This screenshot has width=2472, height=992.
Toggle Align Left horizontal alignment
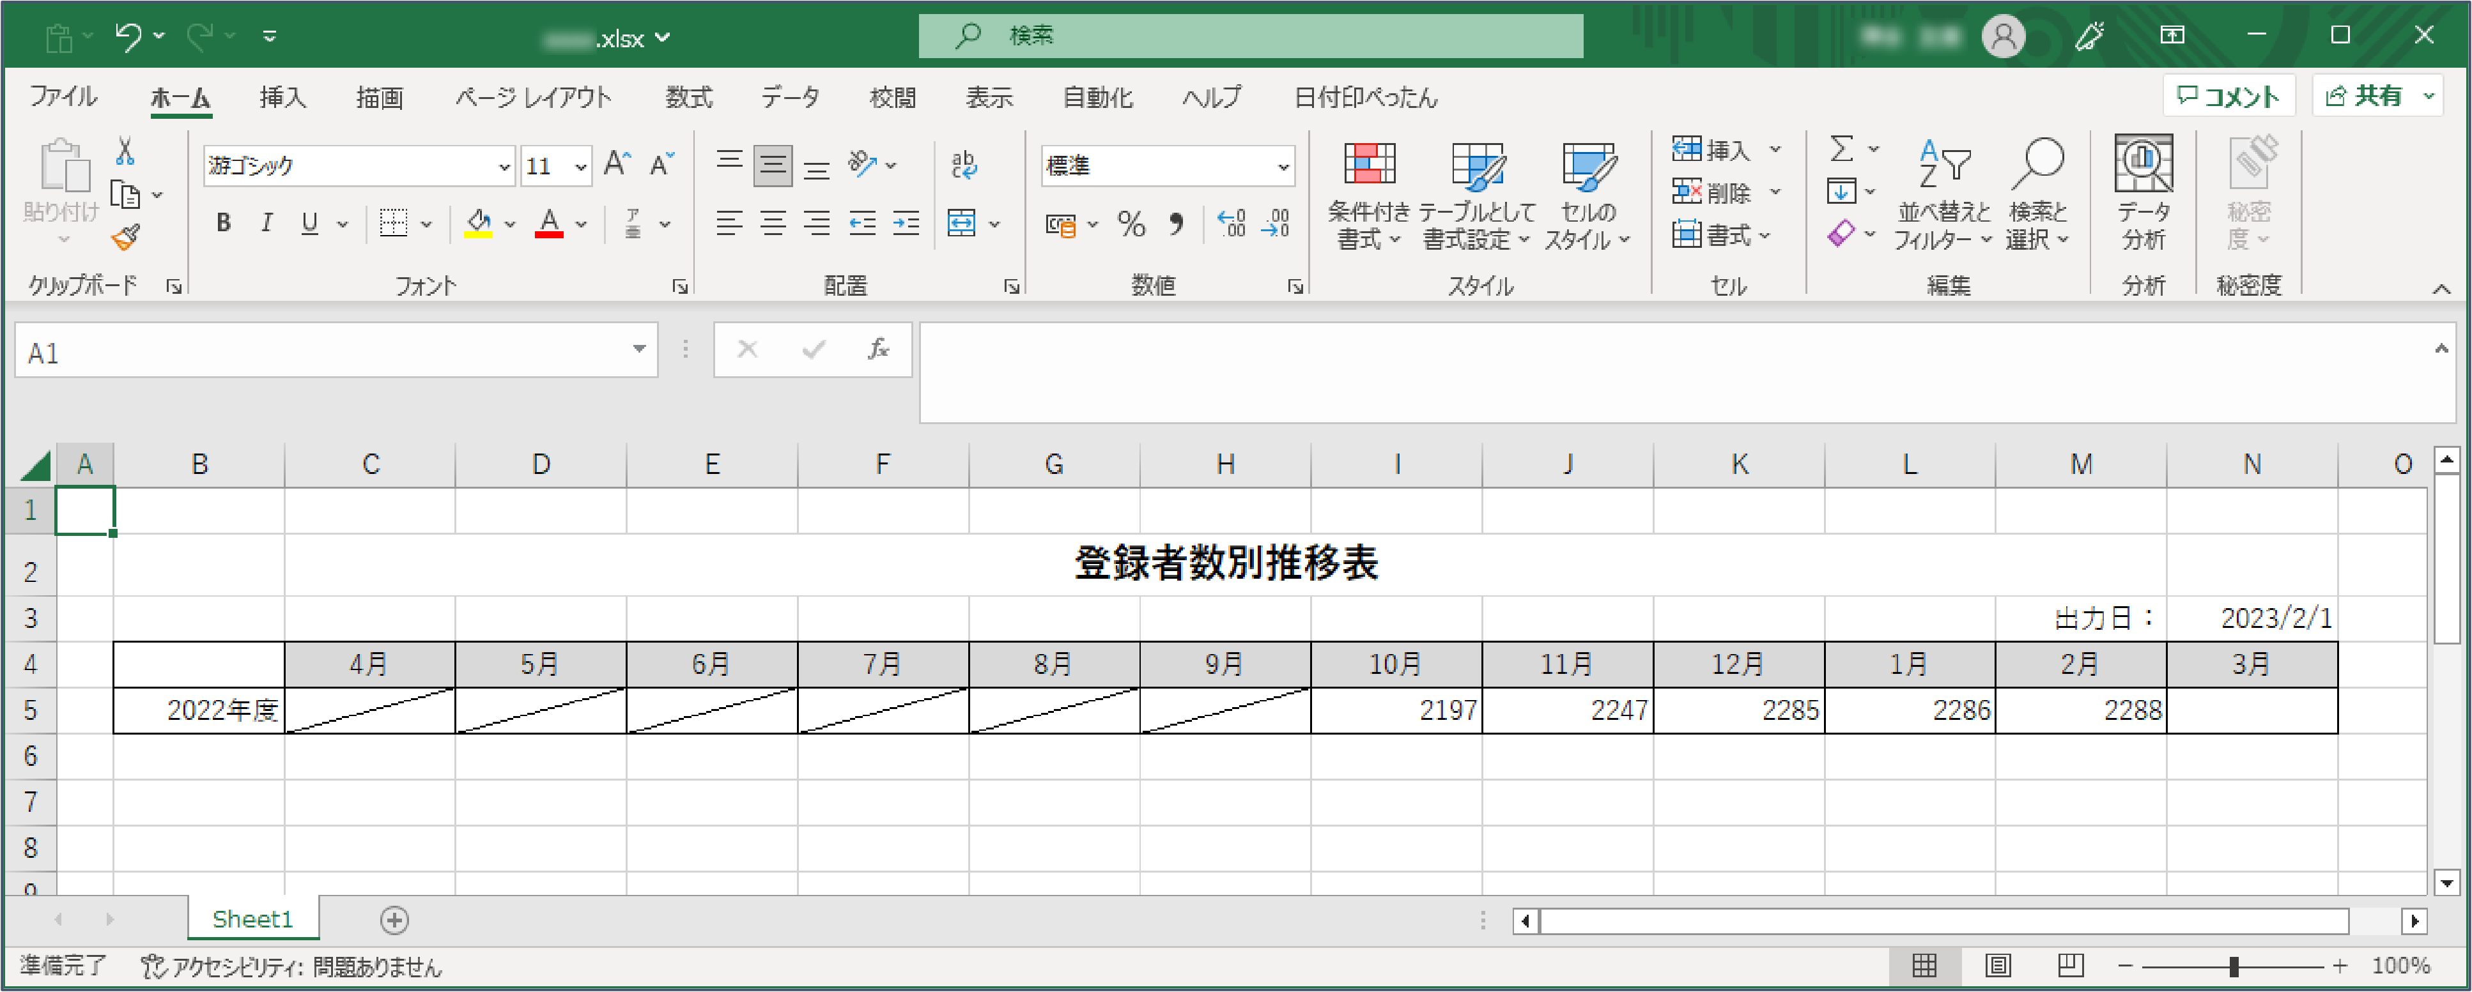[x=729, y=224]
